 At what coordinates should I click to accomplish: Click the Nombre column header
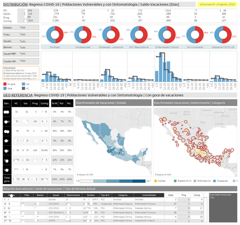[x=91, y=195]
